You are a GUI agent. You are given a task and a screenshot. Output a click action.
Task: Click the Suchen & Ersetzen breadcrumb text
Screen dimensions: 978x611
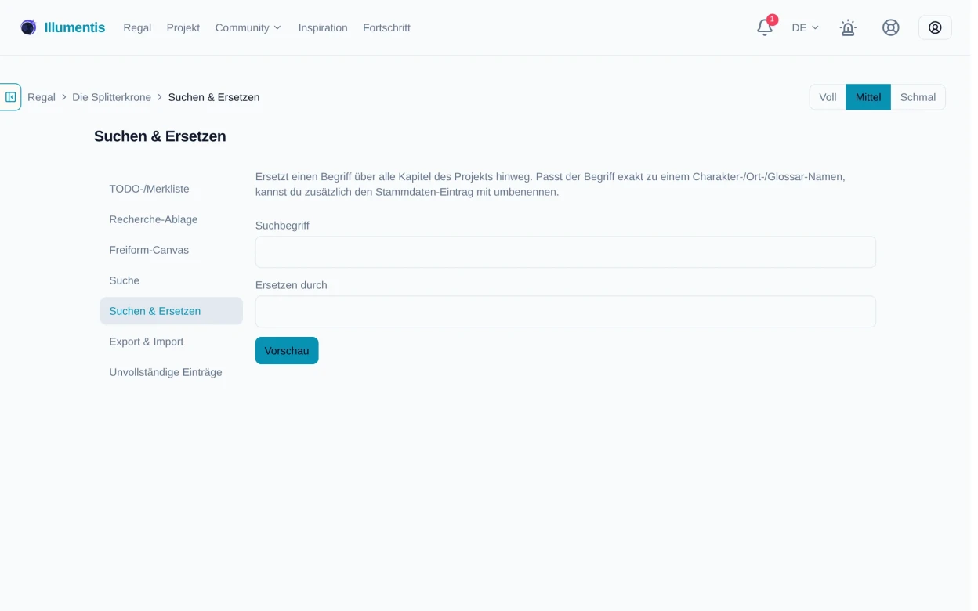(x=214, y=97)
